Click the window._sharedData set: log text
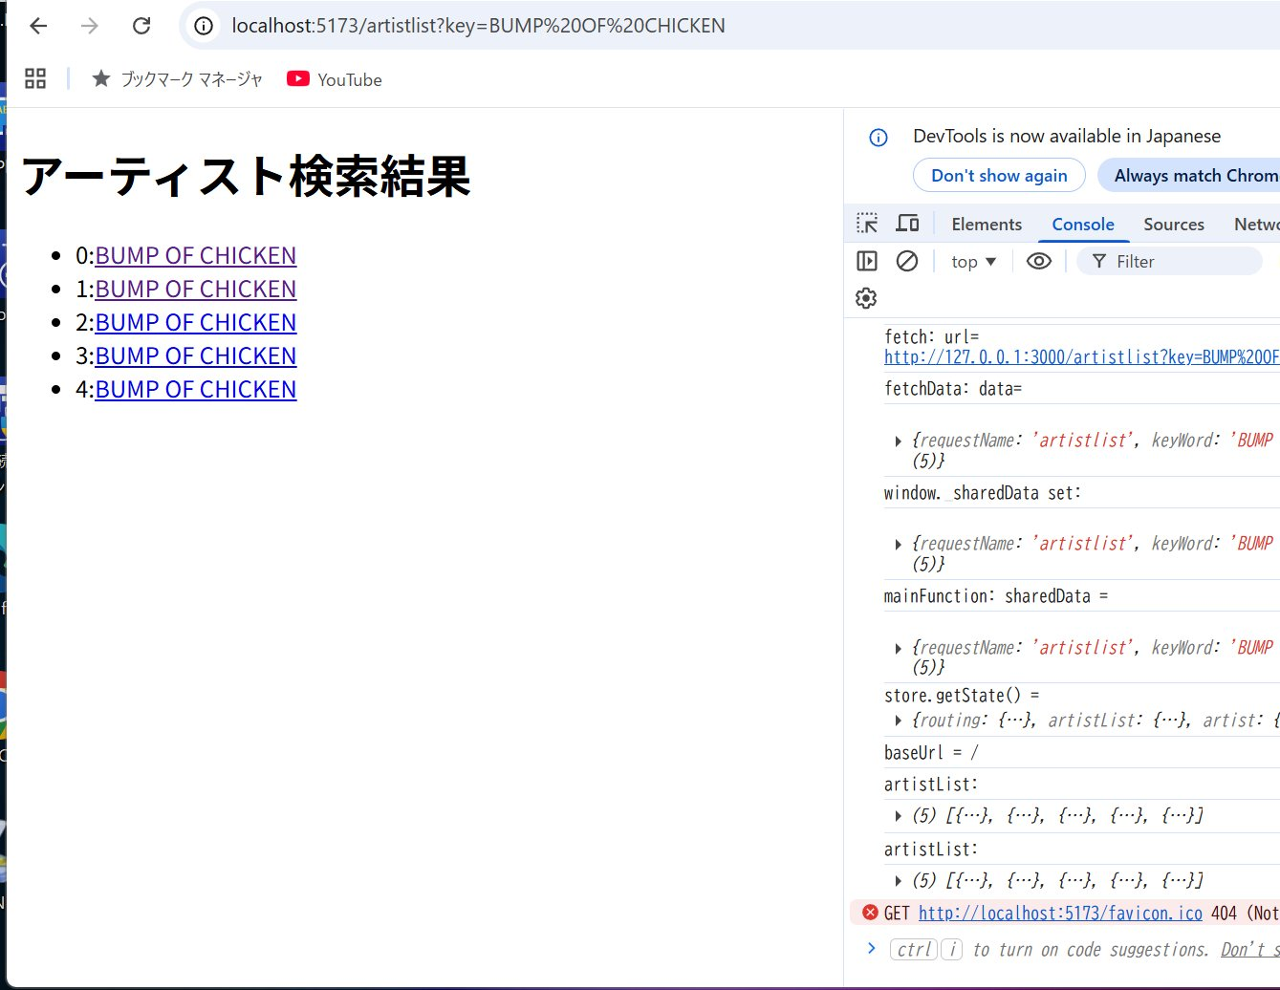Image resolution: width=1280 pixels, height=990 pixels. point(983,493)
